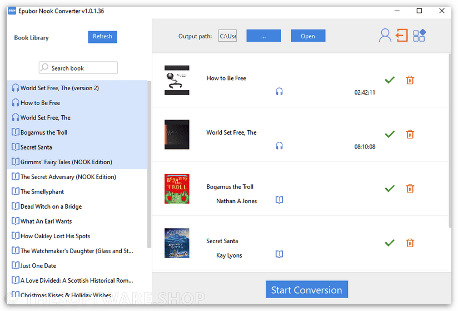Select Grimms' Fairy Tales (NOOK Edition)
Image resolution: width=458 pixels, height=311 pixels.
pyautogui.click(x=77, y=162)
